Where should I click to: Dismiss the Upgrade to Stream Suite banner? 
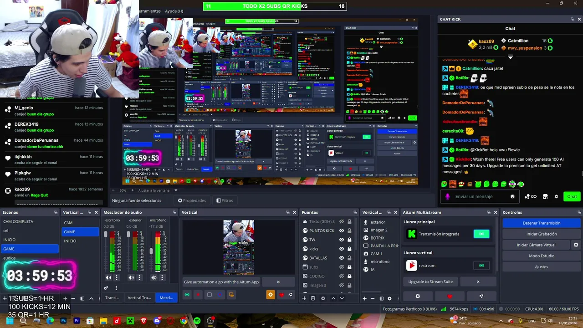click(478, 282)
